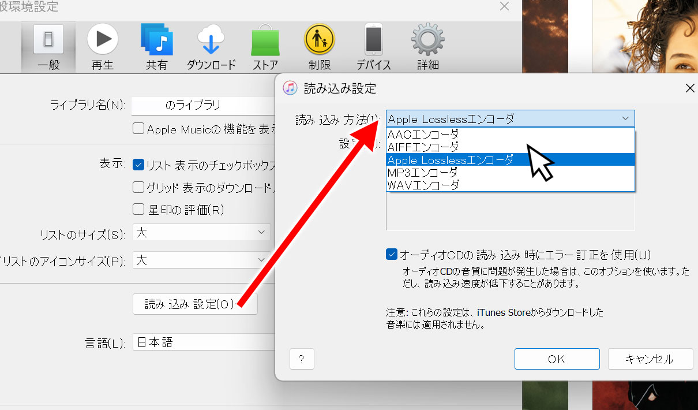This screenshot has width=698, height=410.
Task: Open the 読み込み方法 encoder dropdown
Action: tap(511, 119)
